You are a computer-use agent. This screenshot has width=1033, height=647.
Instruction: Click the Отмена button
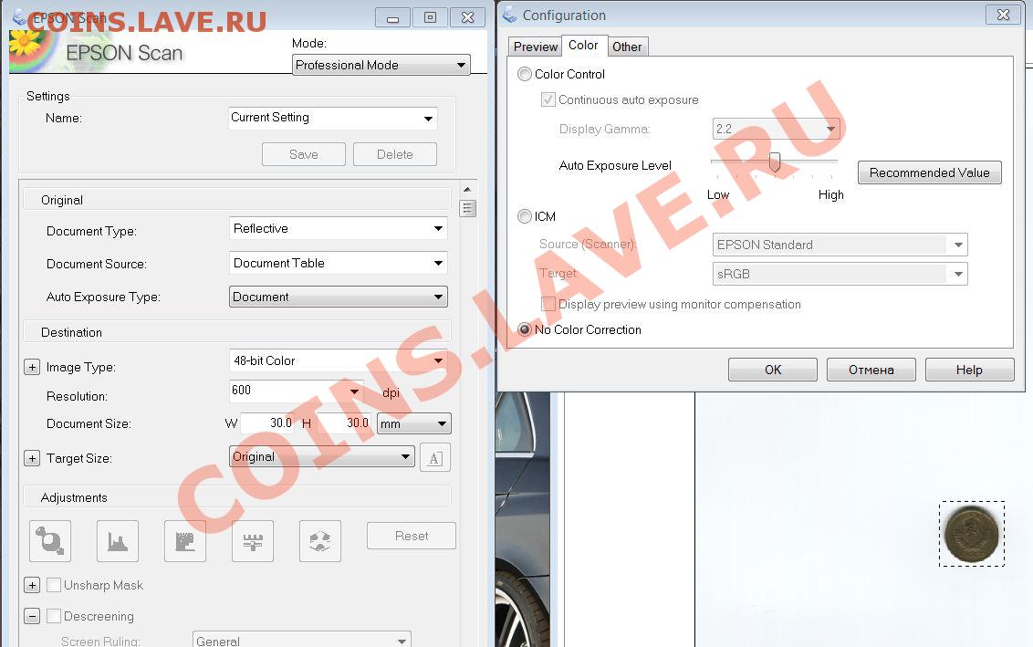click(x=871, y=370)
